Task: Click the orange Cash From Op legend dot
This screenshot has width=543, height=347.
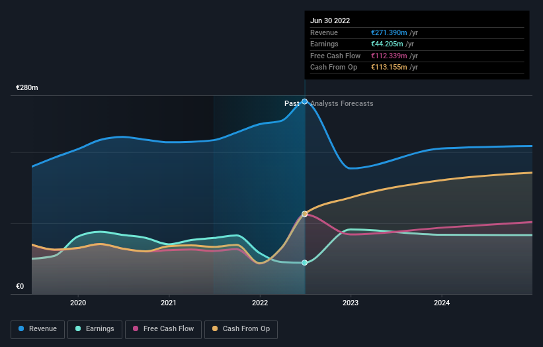Action: [x=215, y=328]
